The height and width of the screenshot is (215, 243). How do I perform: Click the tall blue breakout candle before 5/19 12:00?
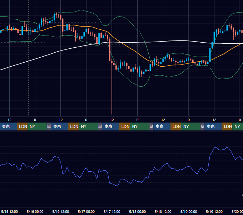(210, 54)
